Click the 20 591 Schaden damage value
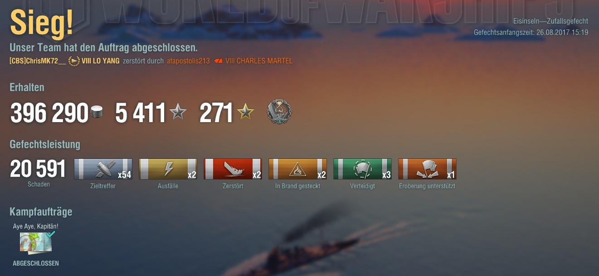This screenshot has height=276, width=599. (x=38, y=170)
